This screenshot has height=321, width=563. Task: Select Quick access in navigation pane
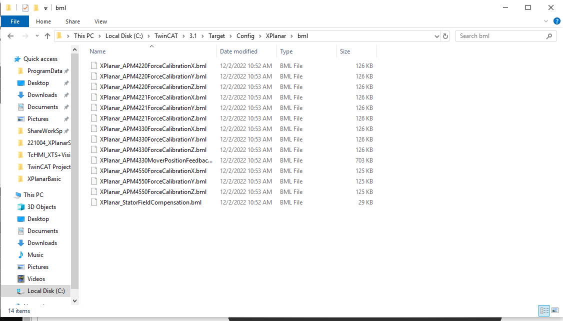(40, 59)
